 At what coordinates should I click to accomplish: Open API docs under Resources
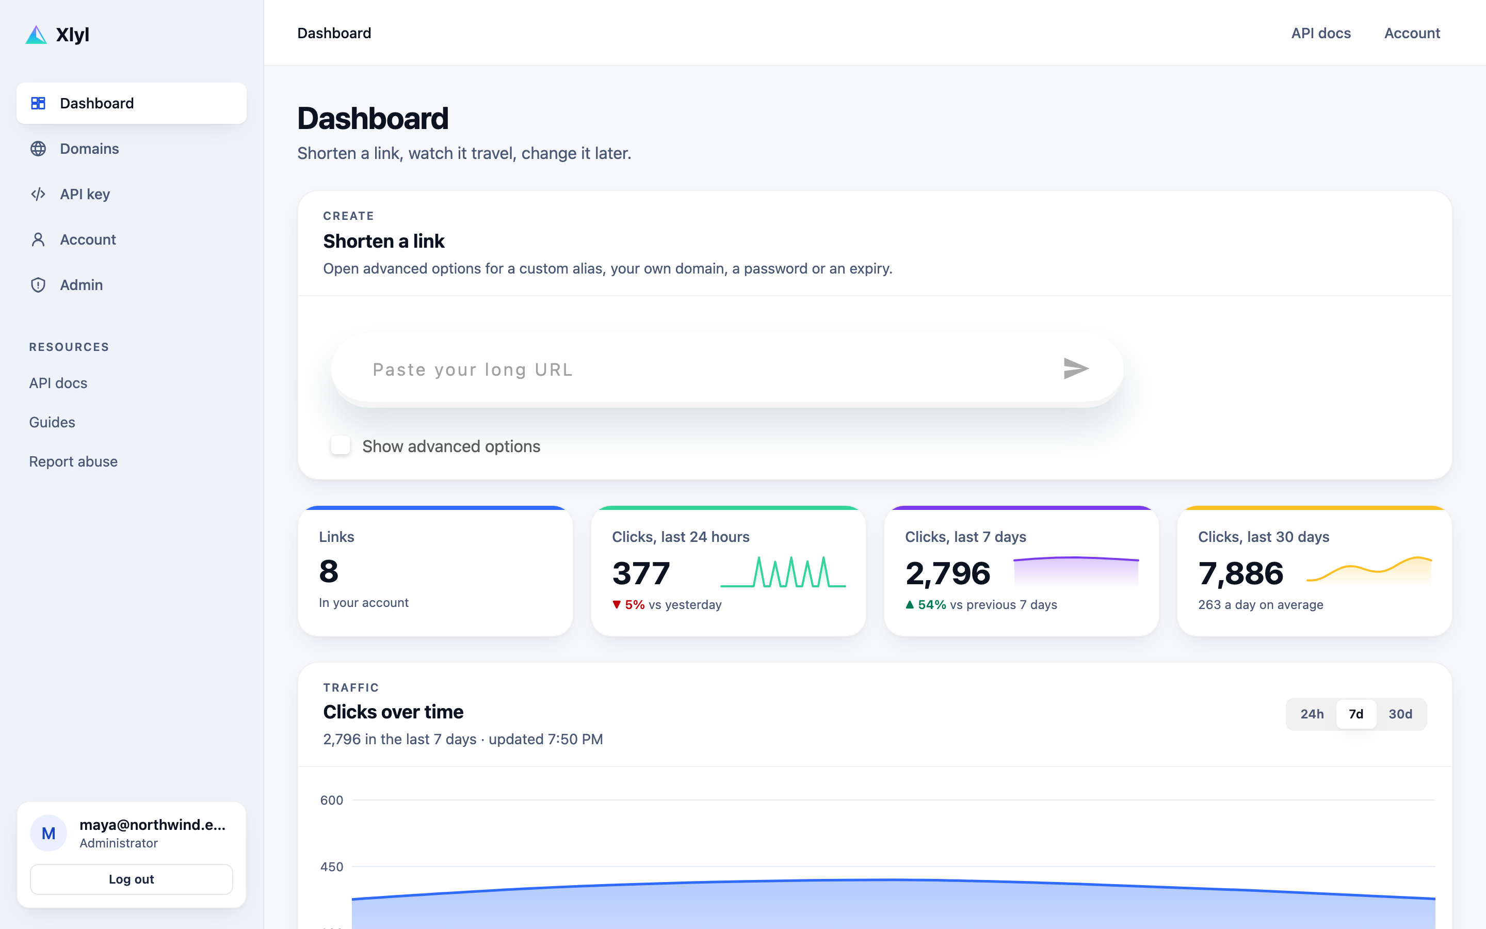[58, 383]
